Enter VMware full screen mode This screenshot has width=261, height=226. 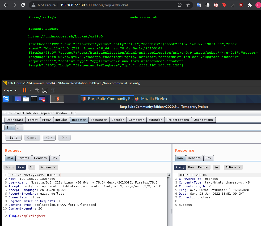point(45,90)
